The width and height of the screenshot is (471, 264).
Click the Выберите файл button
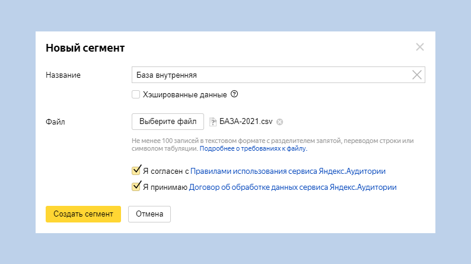click(x=168, y=122)
